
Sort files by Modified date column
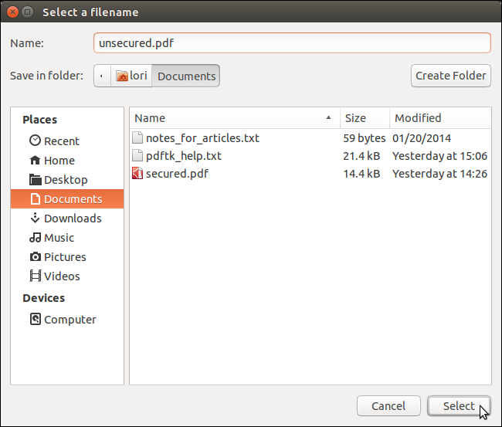440,118
